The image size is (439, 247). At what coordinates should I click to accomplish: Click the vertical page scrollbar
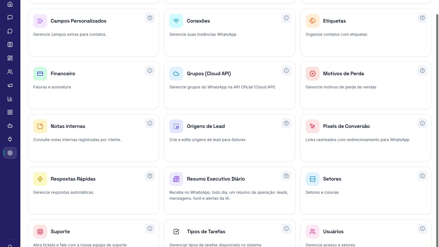437,130
